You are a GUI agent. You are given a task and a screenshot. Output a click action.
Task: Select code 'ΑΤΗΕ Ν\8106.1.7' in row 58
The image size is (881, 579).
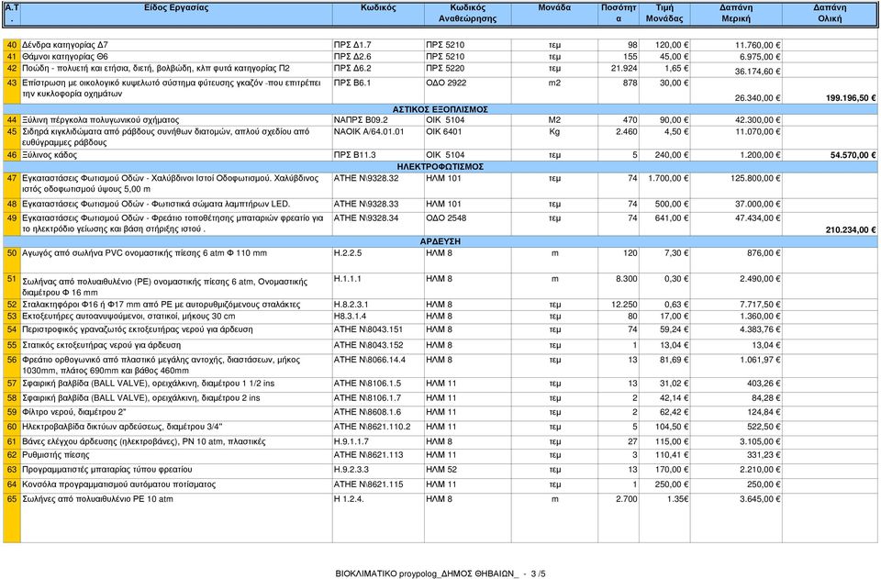367,398
